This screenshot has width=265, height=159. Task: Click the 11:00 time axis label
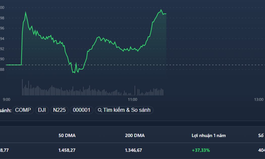coord(132,99)
